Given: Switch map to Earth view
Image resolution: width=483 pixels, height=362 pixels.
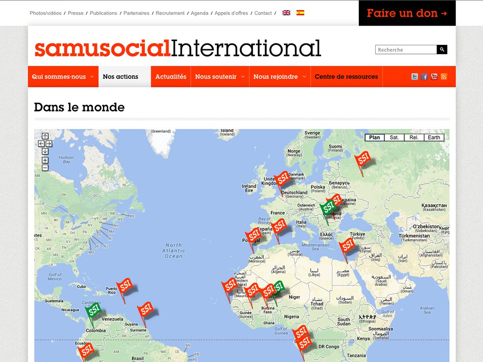Looking at the screenshot, I should tap(434, 138).
